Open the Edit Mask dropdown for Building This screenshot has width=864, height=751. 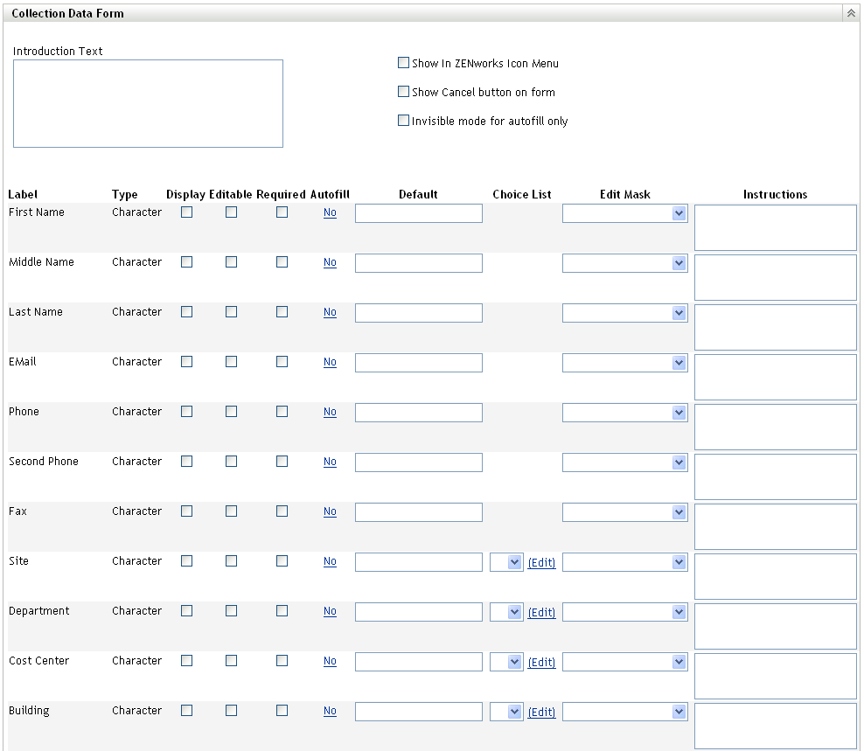click(679, 712)
